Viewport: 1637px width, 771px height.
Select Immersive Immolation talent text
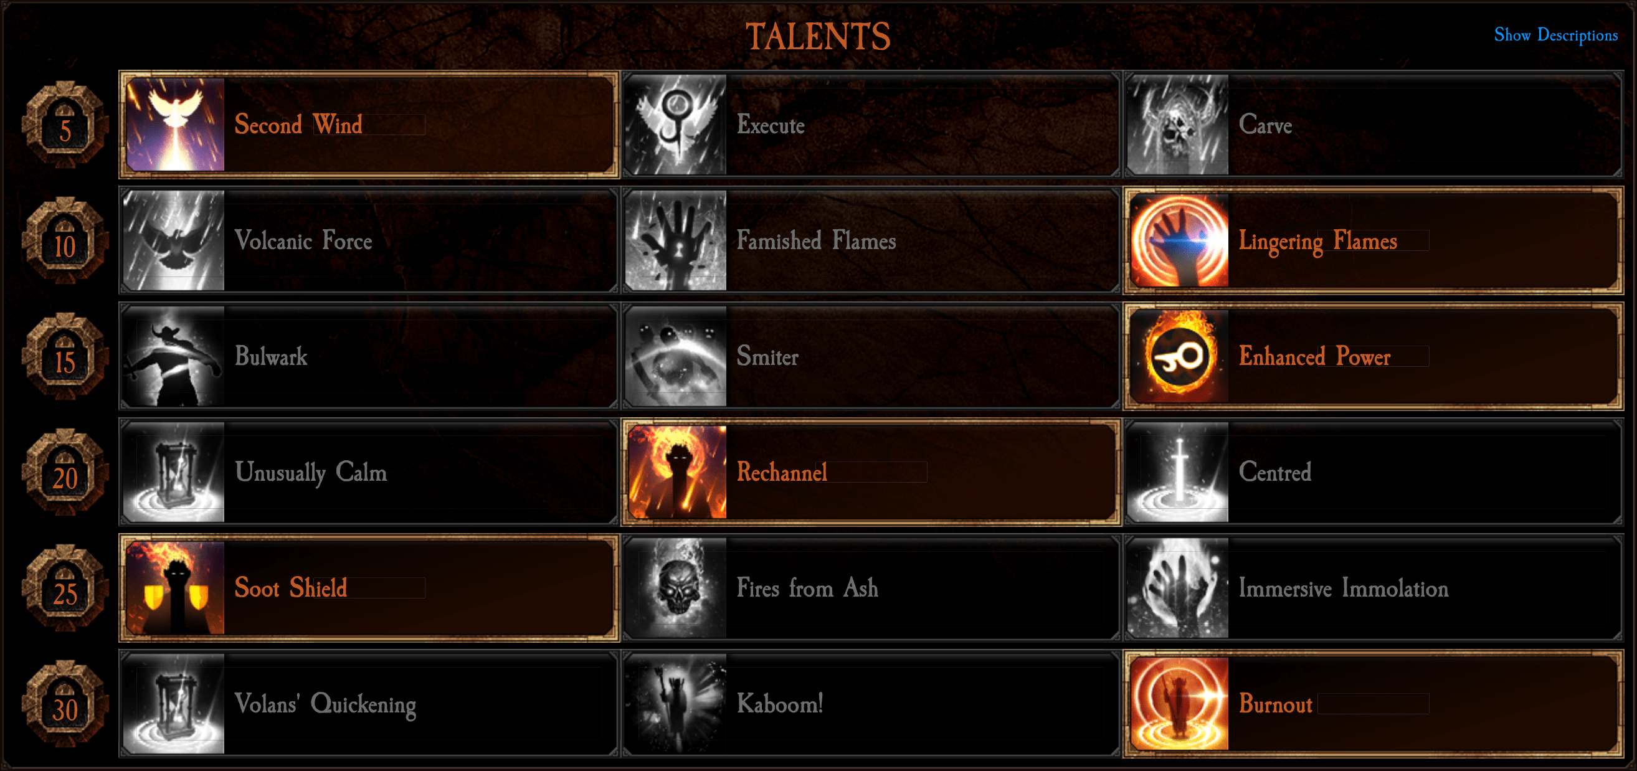pos(1344,588)
